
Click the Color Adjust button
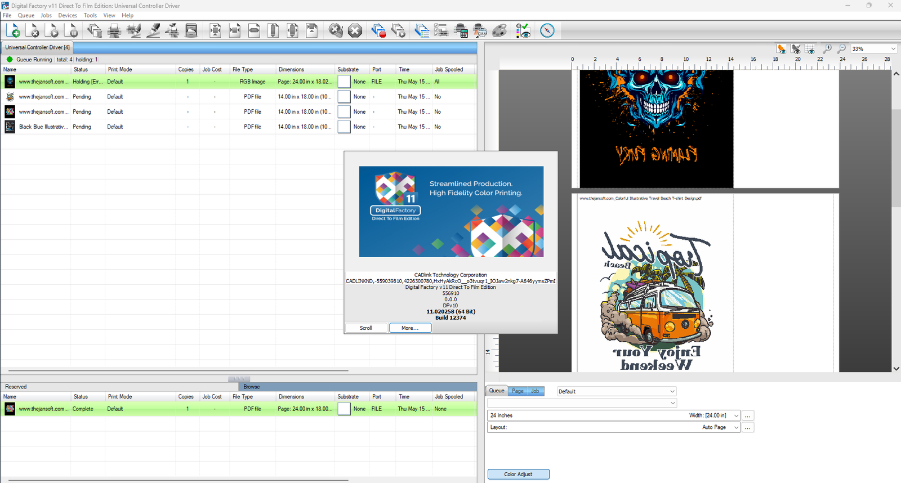coord(518,474)
